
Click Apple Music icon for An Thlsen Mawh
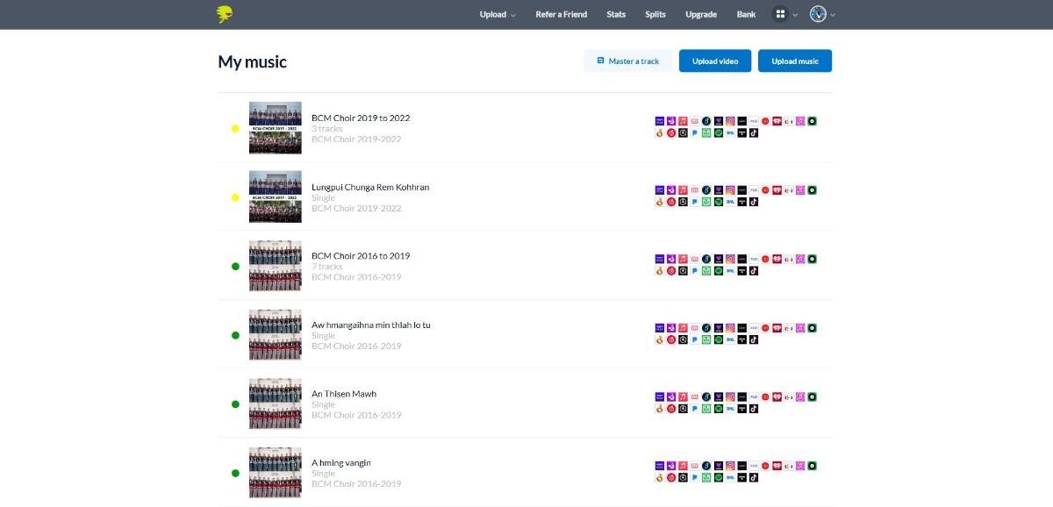tap(683, 397)
